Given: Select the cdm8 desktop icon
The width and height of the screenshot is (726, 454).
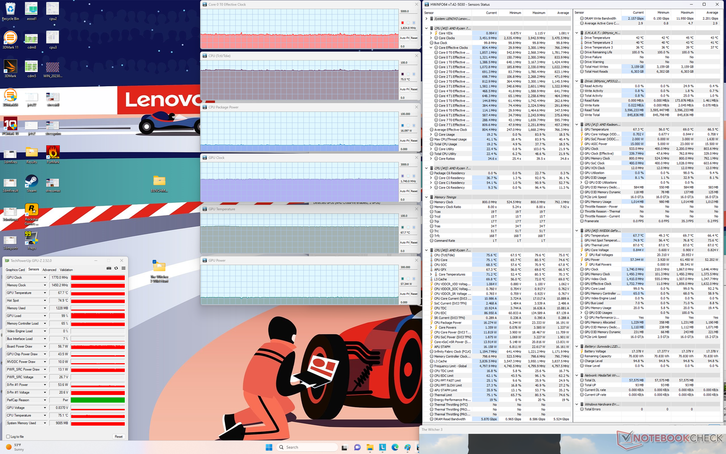Looking at the screenshot, I should tap(31, 40).
